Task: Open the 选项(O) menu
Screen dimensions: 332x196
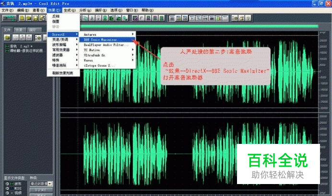Action: 116,10
